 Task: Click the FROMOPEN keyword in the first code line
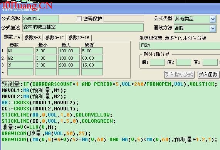(x=159, y=84)
